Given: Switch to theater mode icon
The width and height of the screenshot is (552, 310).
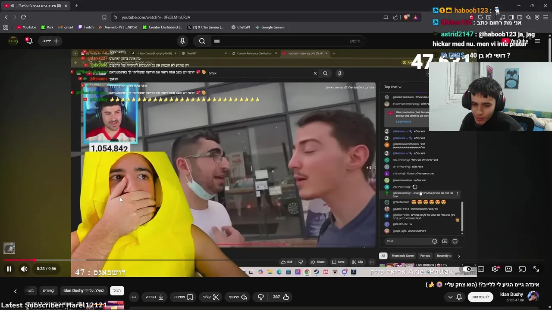Looking at the screenshot, I should [x=508, y=269].
